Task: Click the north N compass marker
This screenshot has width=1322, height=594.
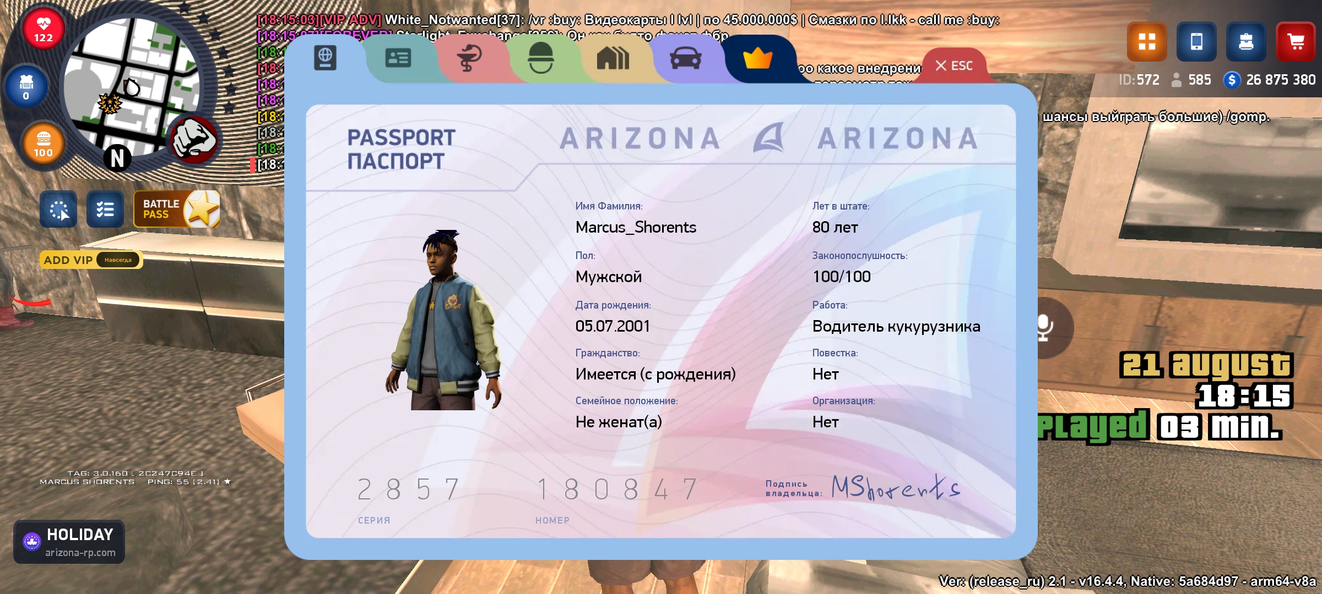Action: (x=117, y=158)
